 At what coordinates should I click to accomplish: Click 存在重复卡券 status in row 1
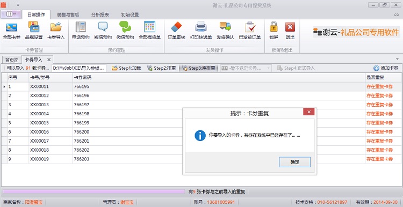pos(379,87)
